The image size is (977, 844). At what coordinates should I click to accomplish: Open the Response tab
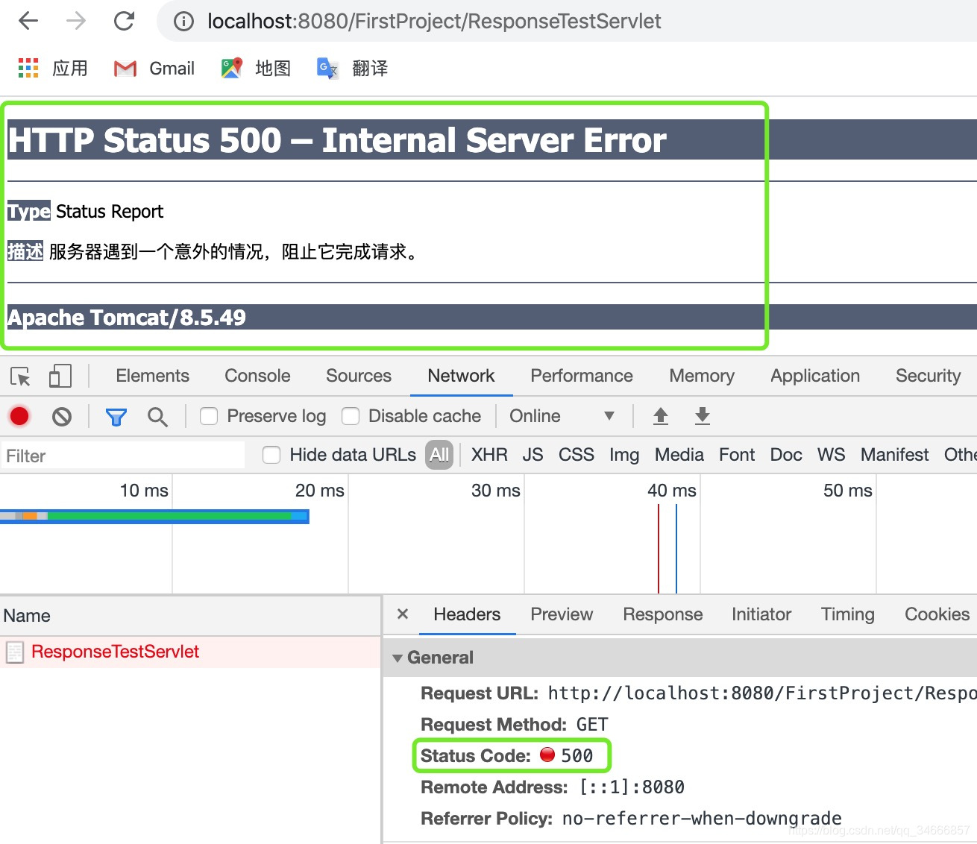(663, 614)
